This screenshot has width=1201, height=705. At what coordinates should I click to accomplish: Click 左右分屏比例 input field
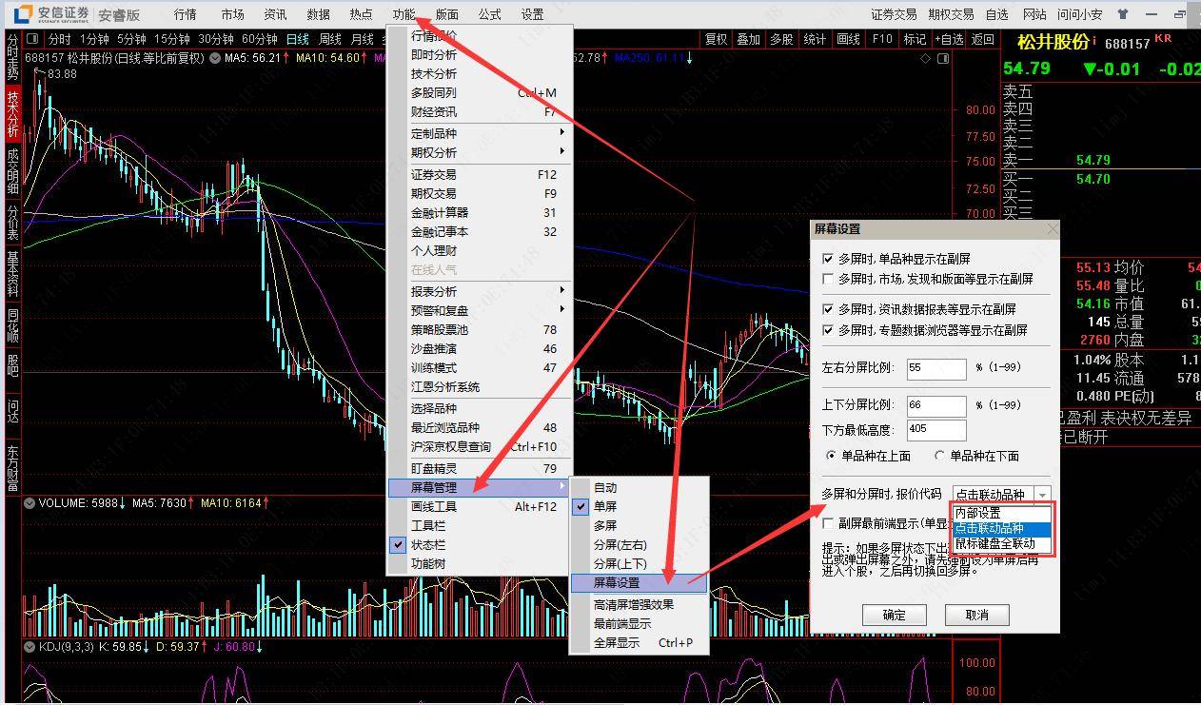pyautogui.click(x=936, y=367)
